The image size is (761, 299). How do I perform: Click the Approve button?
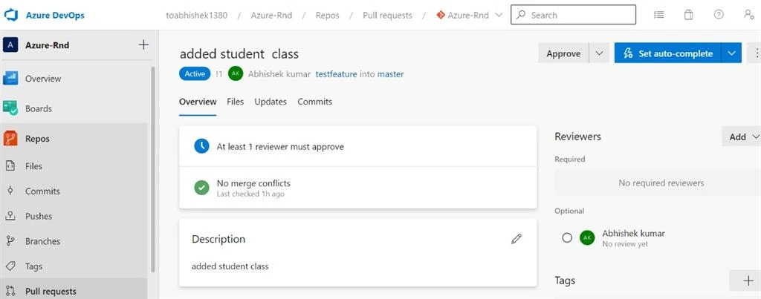[563, 53]
